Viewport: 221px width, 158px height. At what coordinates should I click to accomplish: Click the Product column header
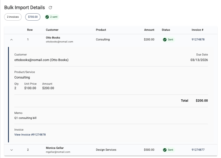coord(101,30)
